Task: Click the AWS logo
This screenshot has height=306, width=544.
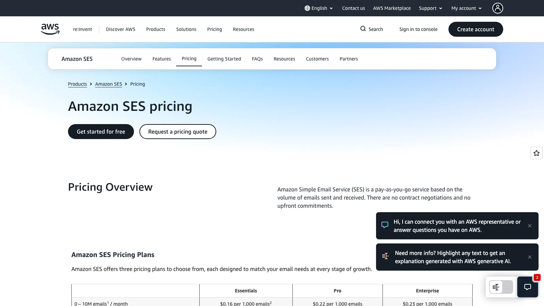Action: (50, 29)
